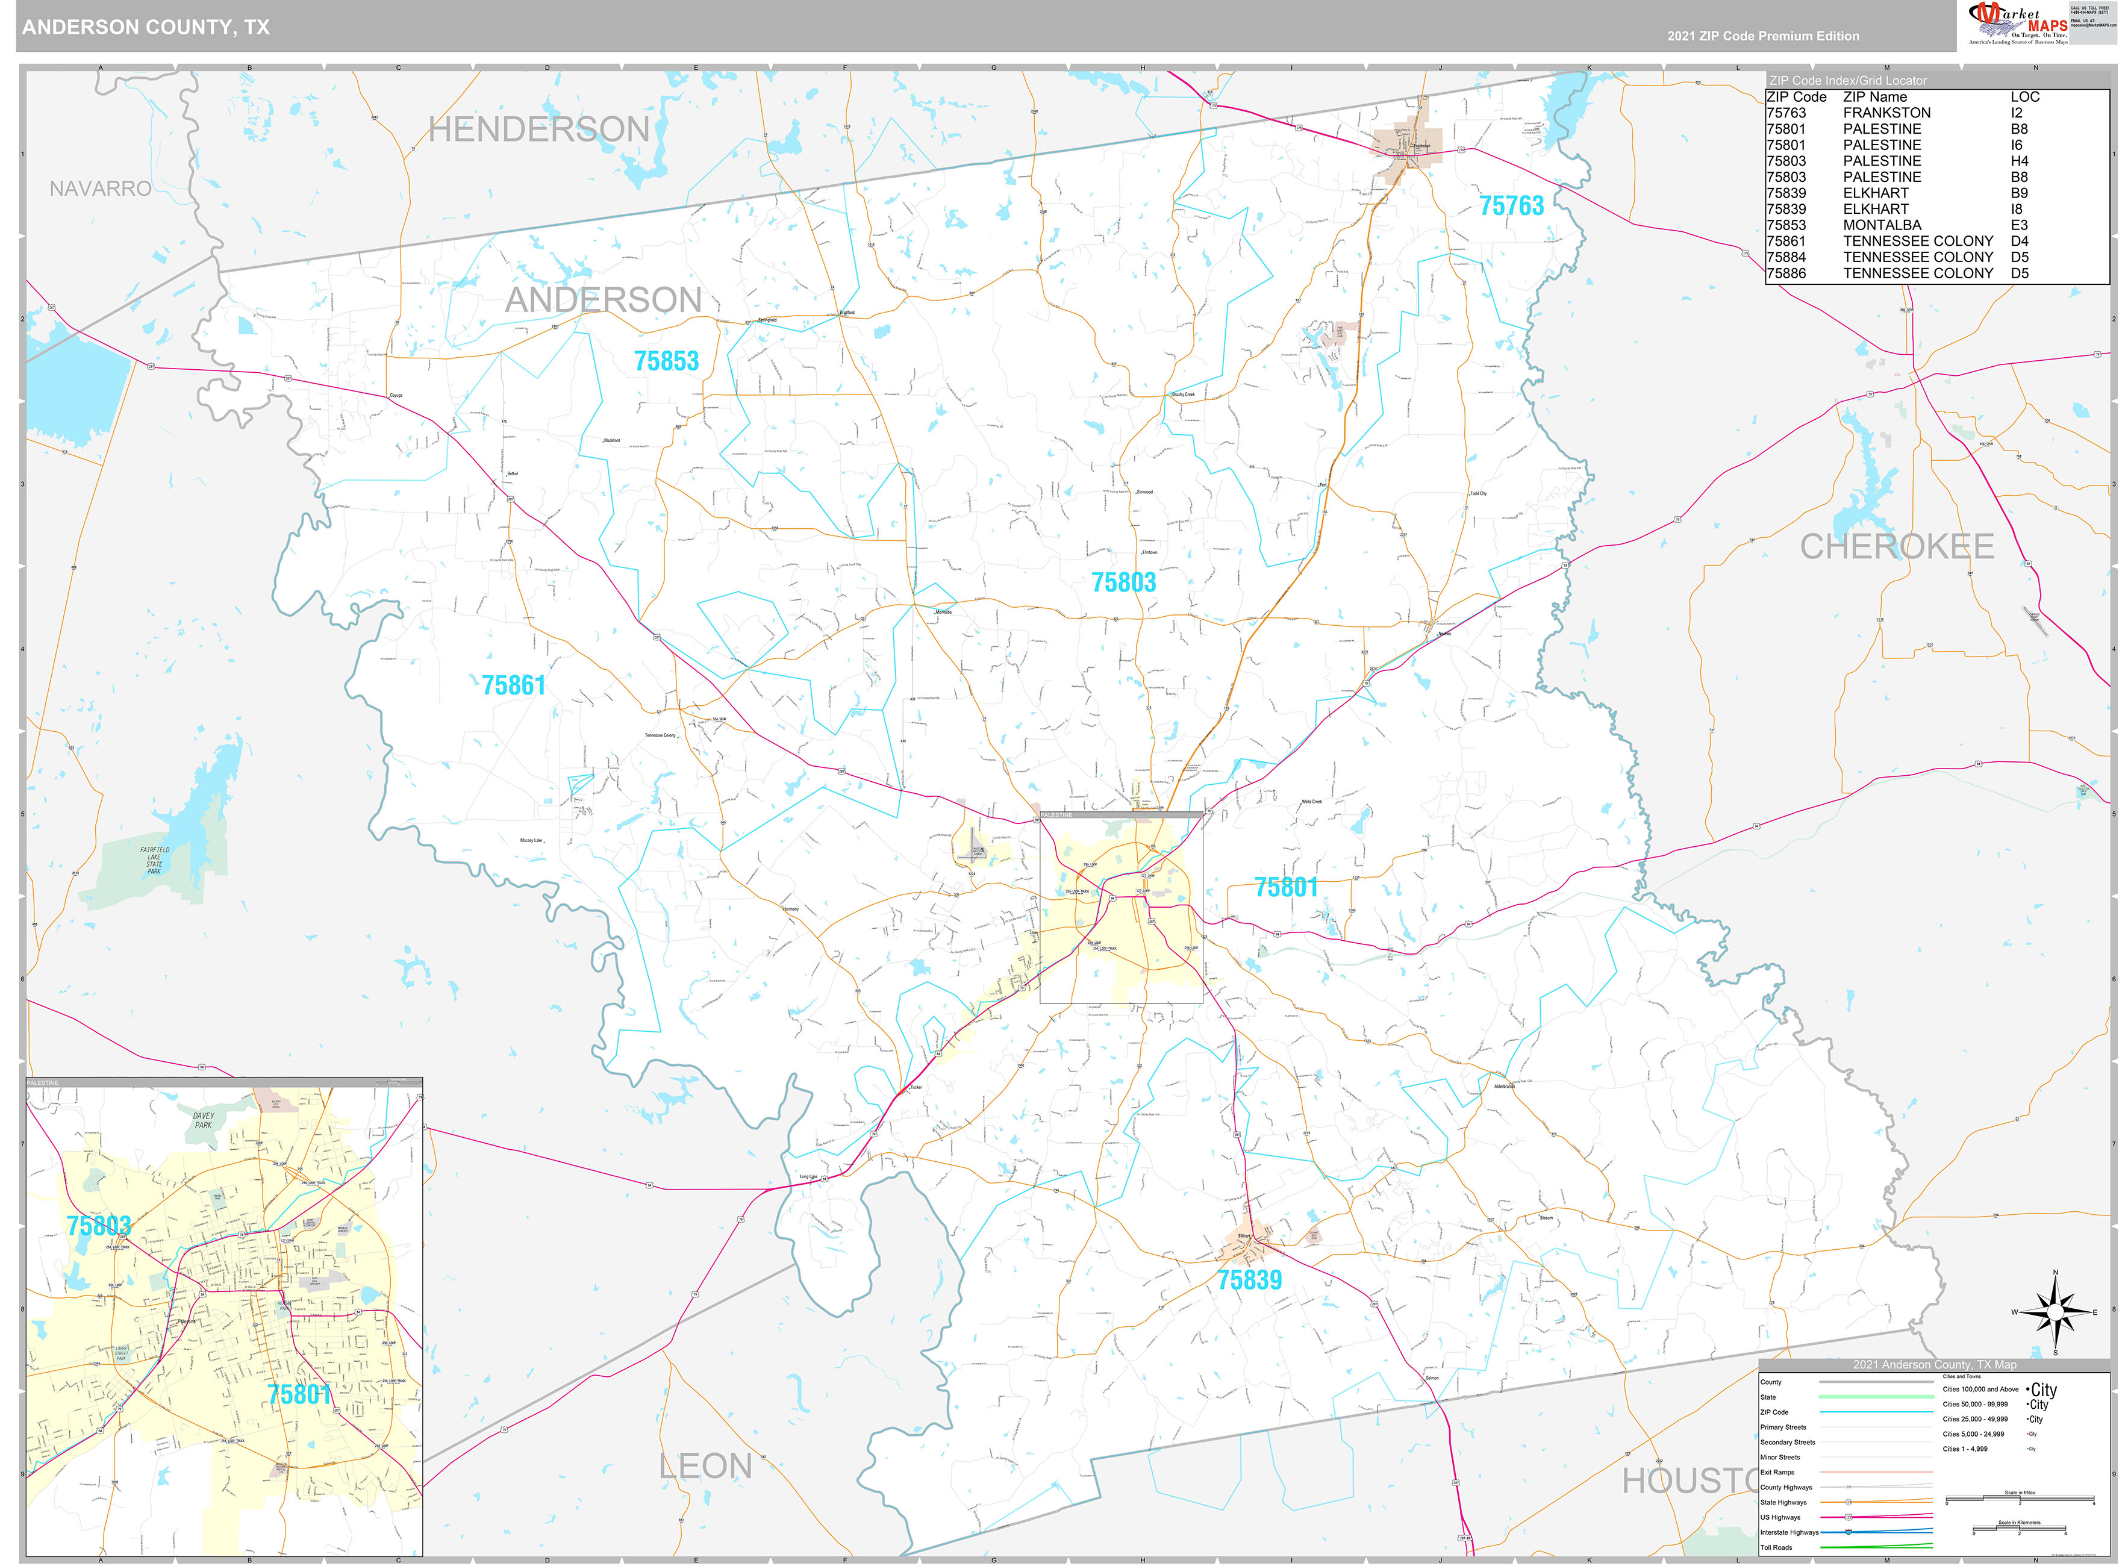Select the HENDERSON county label
The width and height of the screenshot is (2128, 1566).
(538, 129)
